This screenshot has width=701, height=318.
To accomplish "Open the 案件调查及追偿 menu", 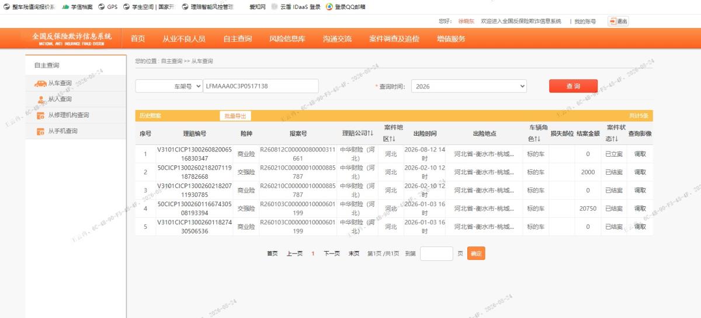I will point(394,39).
